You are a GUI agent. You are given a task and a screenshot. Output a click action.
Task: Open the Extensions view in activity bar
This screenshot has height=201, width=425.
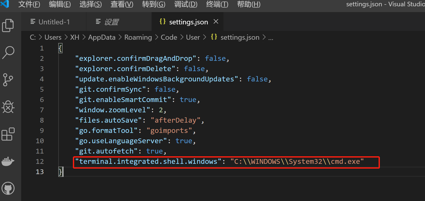tap(8, 134)
